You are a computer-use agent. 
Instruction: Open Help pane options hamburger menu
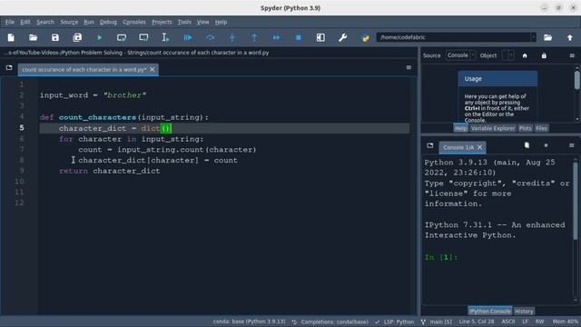point(572,55)
